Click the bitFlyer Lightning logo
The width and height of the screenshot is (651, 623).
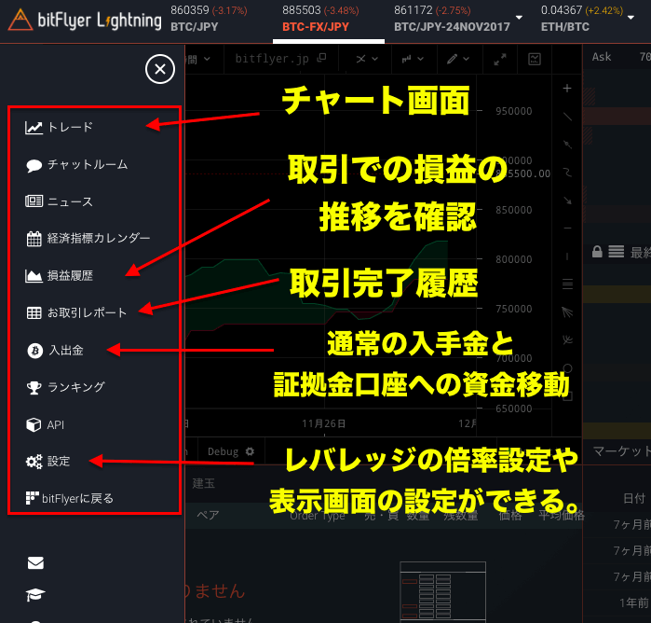(x=85, y=20)
